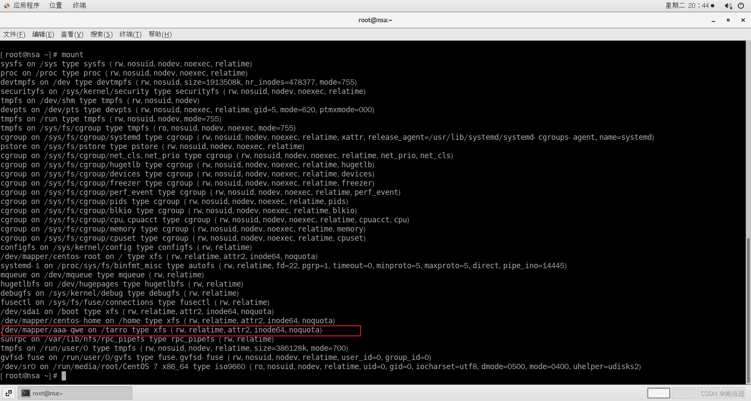Select the root@nsa:~ taskbar button
This screenshot has height=401, width=751.
click(x=74, y=393)
